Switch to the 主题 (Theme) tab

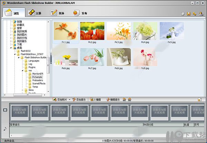tap(34, 13)
